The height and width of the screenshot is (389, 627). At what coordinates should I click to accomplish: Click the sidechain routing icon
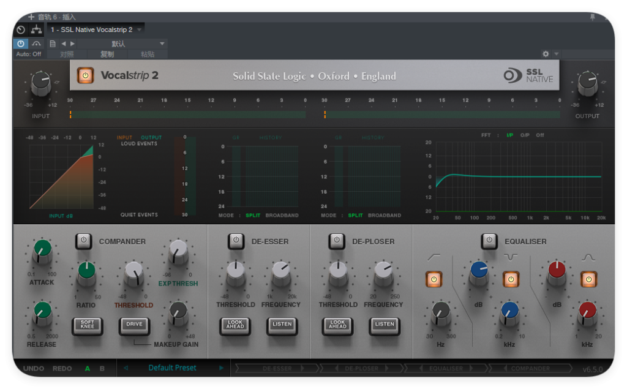point(36,29)
